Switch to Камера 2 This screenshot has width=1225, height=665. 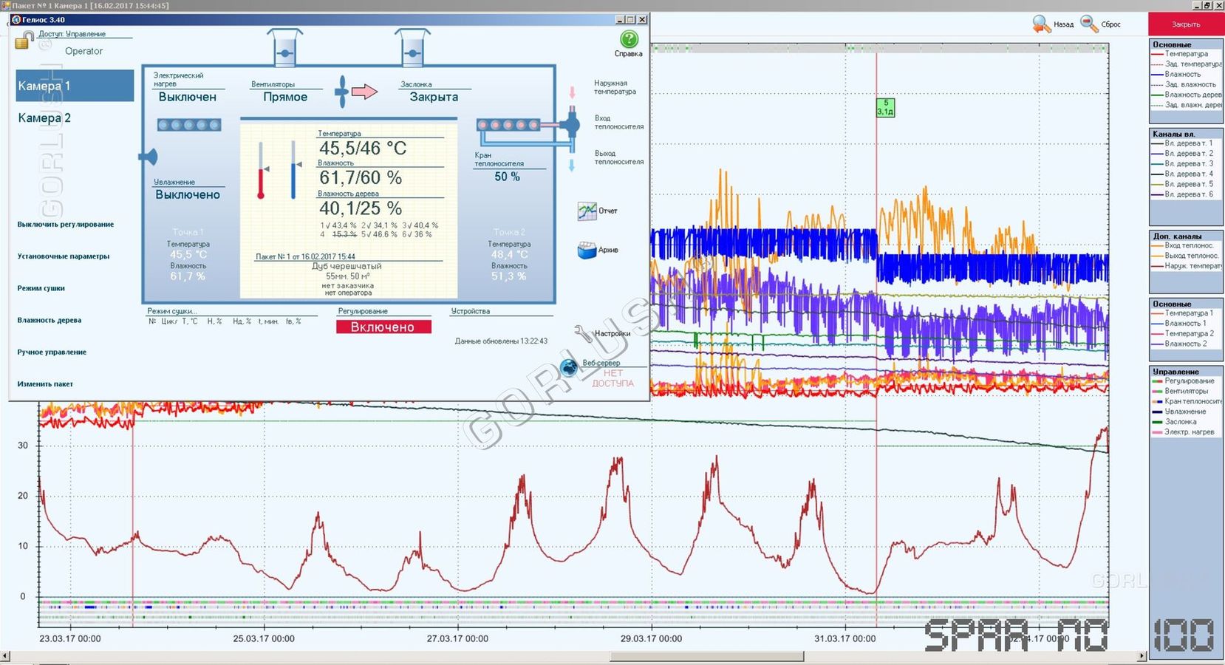(x=45, y=118)
